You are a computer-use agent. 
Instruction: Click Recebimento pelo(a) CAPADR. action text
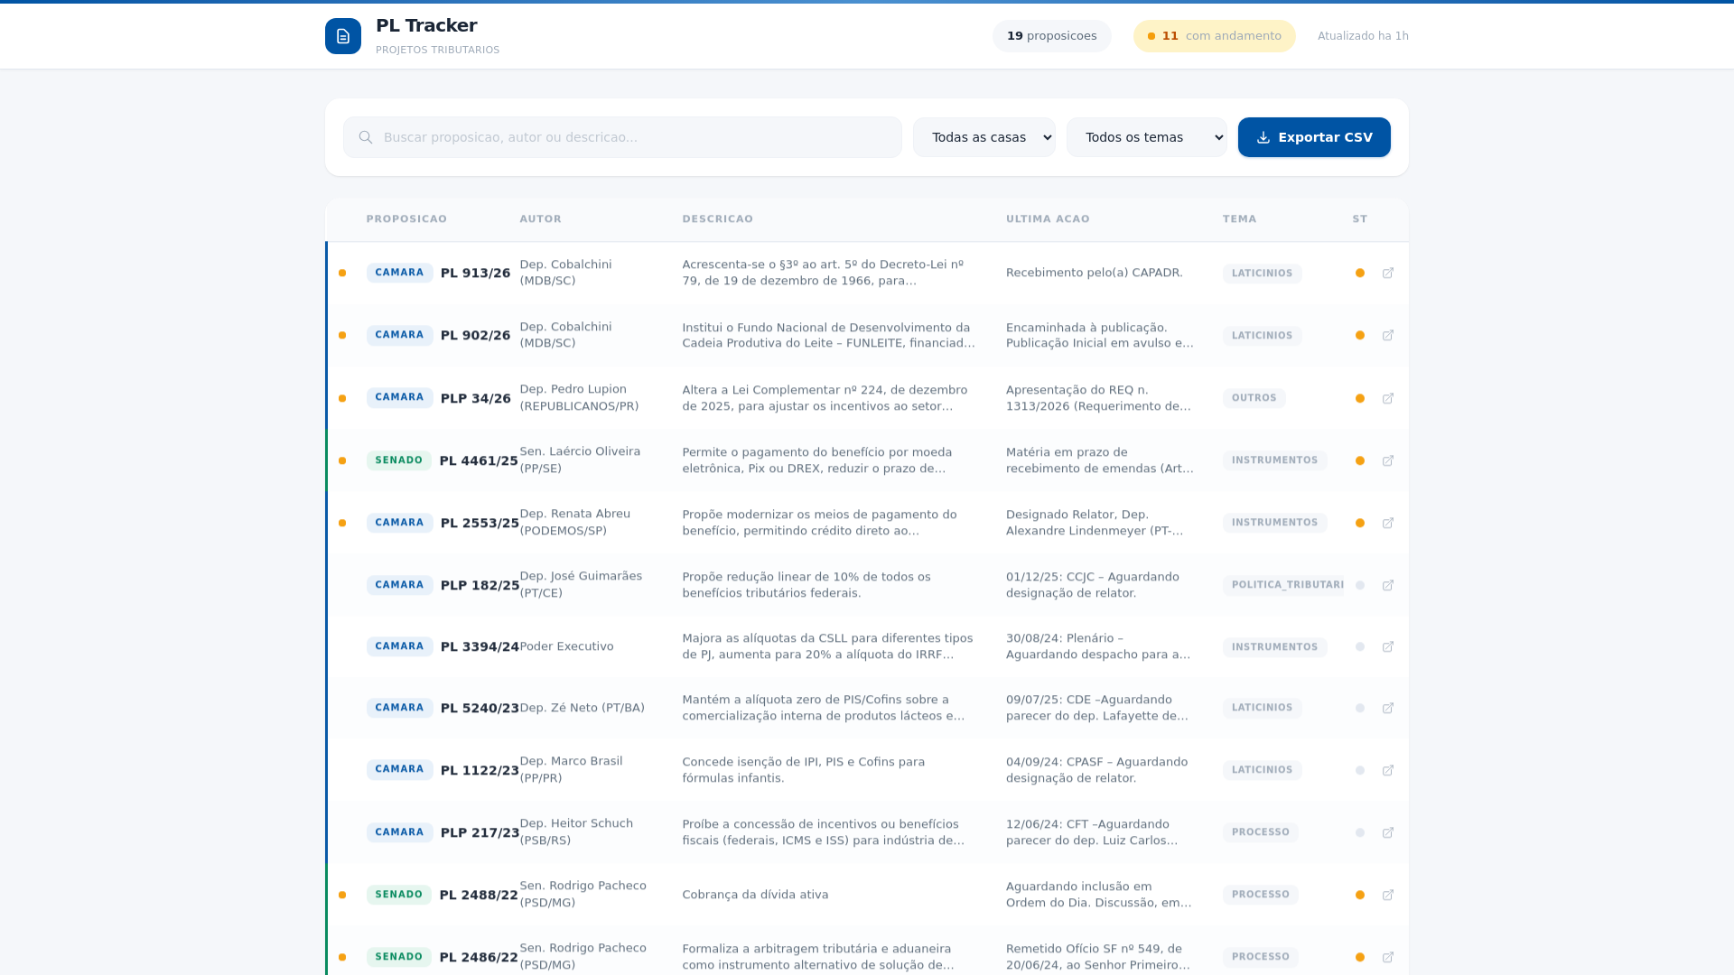pos(1094,273)
